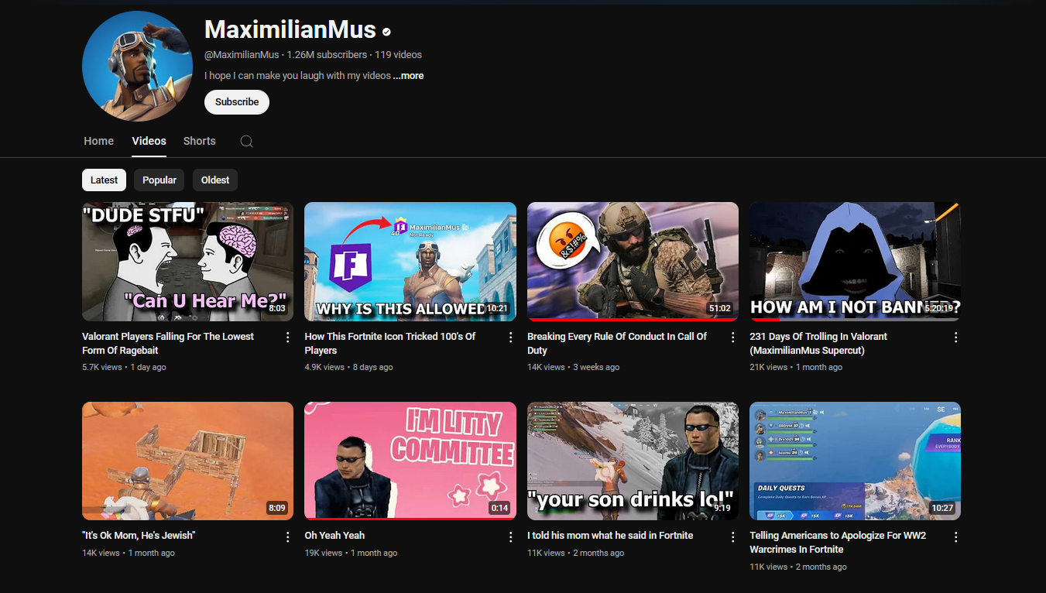Viewport: 1046px width, 593px height.
Task: Play the Daily Quests Fortnite map thumbnail video
Action: tap(855, 461)
